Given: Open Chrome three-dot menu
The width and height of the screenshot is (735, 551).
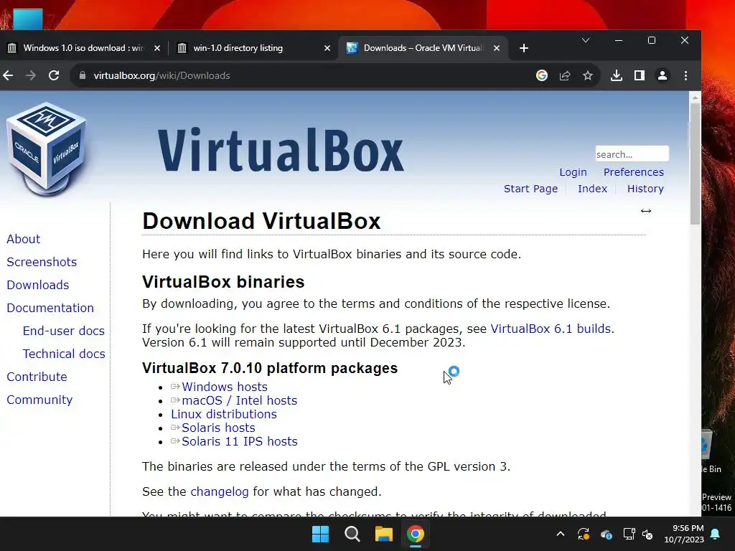Looking at the screenshot, I should coord(685,75).
